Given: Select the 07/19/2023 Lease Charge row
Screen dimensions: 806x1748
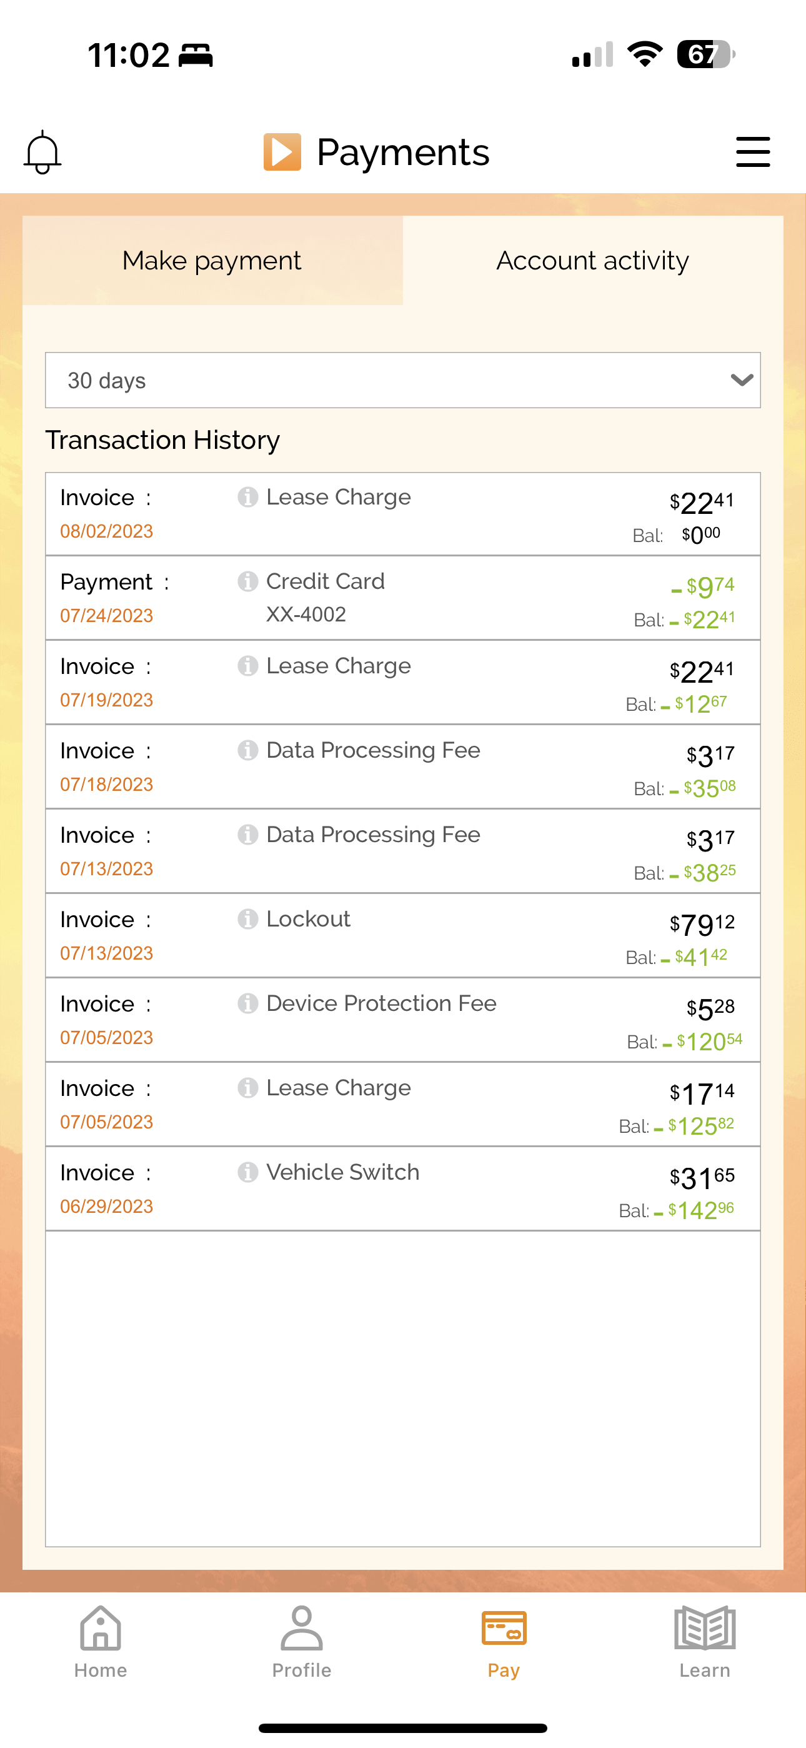Looking at the screenshot, I should [403, 683].
